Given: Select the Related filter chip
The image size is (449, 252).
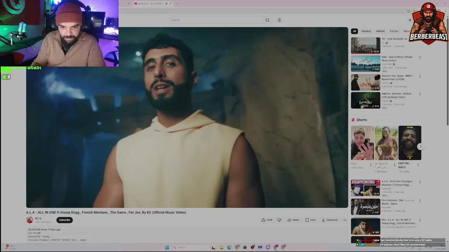Looking at the screenshot, I should [380, 31].
